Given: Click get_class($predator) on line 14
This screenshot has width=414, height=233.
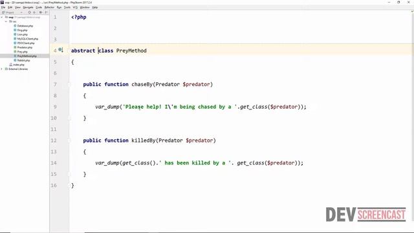Looking at the screenshot, I should pos(268,162).
